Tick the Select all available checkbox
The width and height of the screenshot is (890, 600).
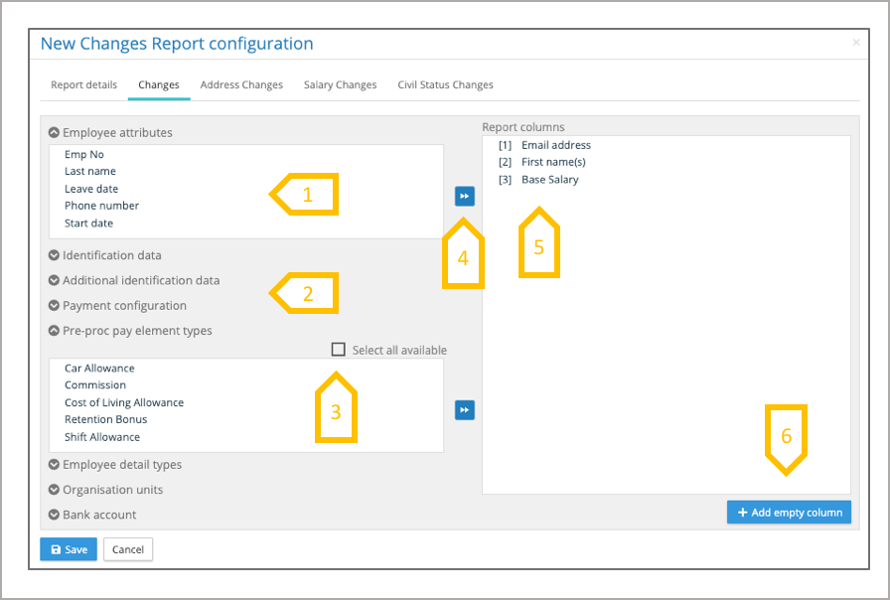pos(339,350)
